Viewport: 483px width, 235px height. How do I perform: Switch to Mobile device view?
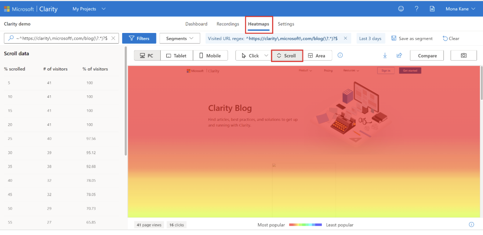[210, 56]
